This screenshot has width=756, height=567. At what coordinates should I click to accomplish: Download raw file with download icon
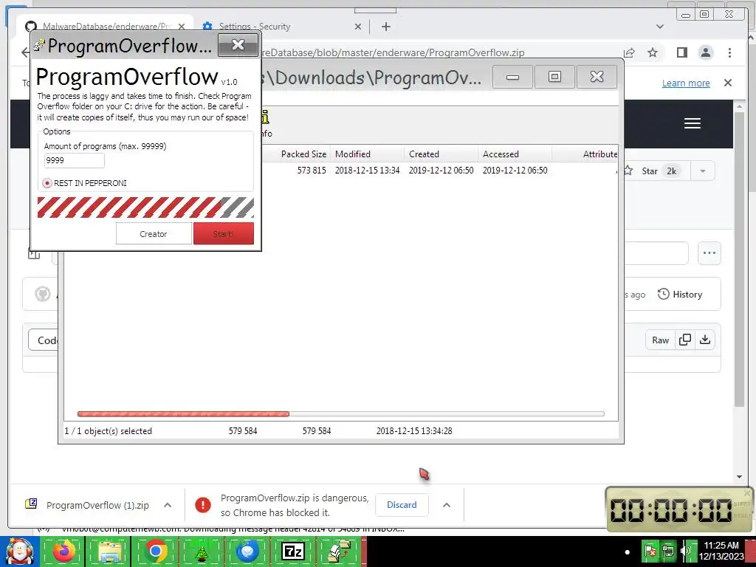(705, 340)
